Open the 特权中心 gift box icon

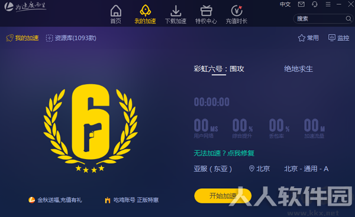click(206, 14)
